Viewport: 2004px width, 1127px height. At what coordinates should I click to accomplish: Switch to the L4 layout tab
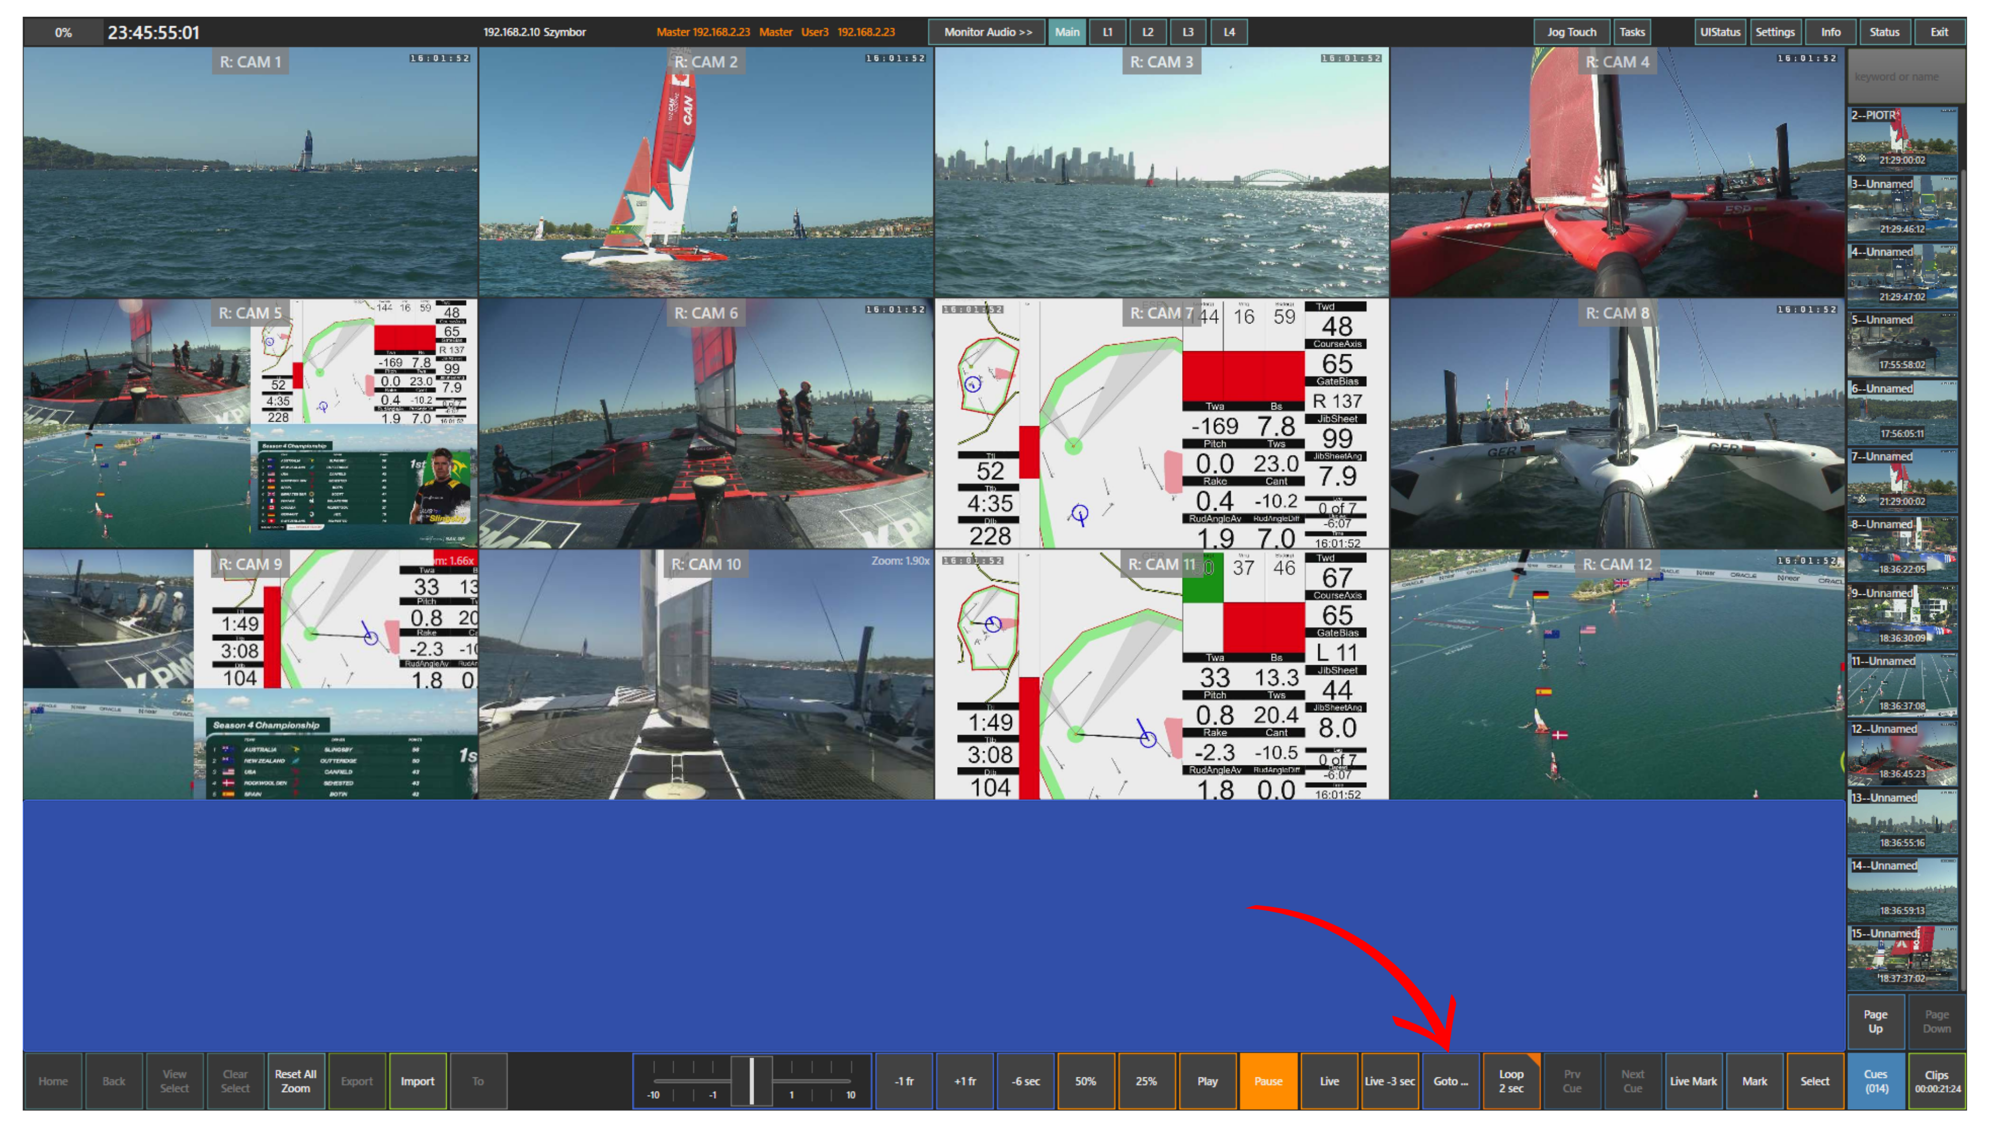(1228, 32)
